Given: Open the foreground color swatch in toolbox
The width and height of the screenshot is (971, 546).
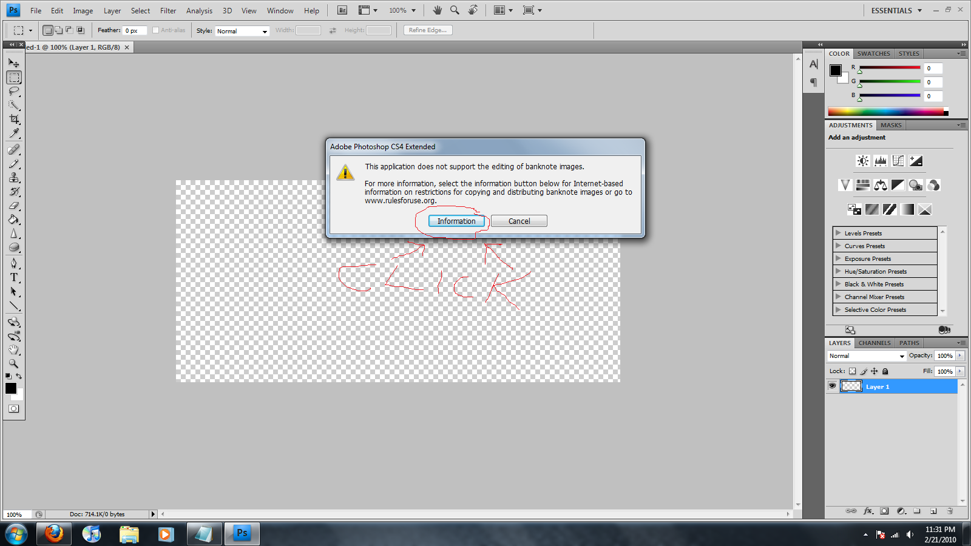Looking at the screenshot, I should [11, 388].
